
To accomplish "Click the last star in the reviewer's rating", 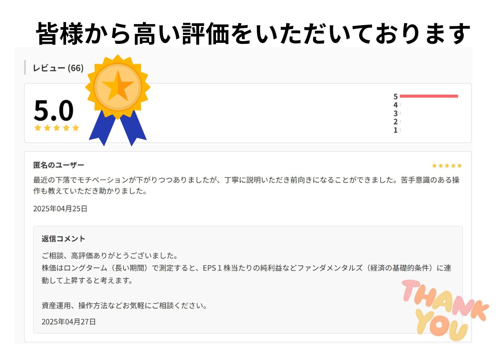I will coord(459,165).
